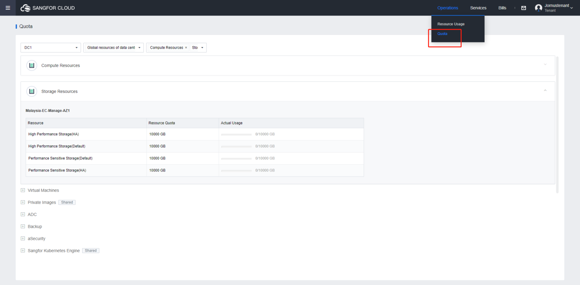Click the Virtual Machines label
Image resolution: width=580 pixels, height=285 pixels.
[43, 191]
